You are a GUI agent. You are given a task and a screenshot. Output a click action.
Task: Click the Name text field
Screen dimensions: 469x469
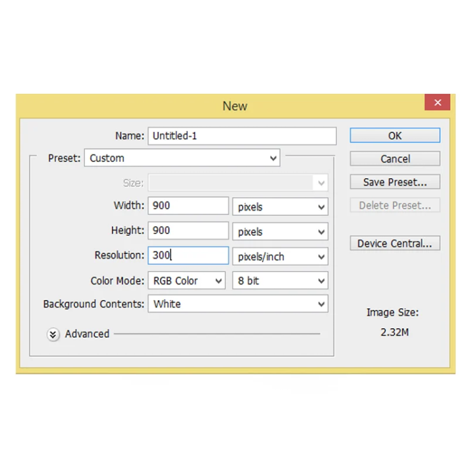[242, 136]
